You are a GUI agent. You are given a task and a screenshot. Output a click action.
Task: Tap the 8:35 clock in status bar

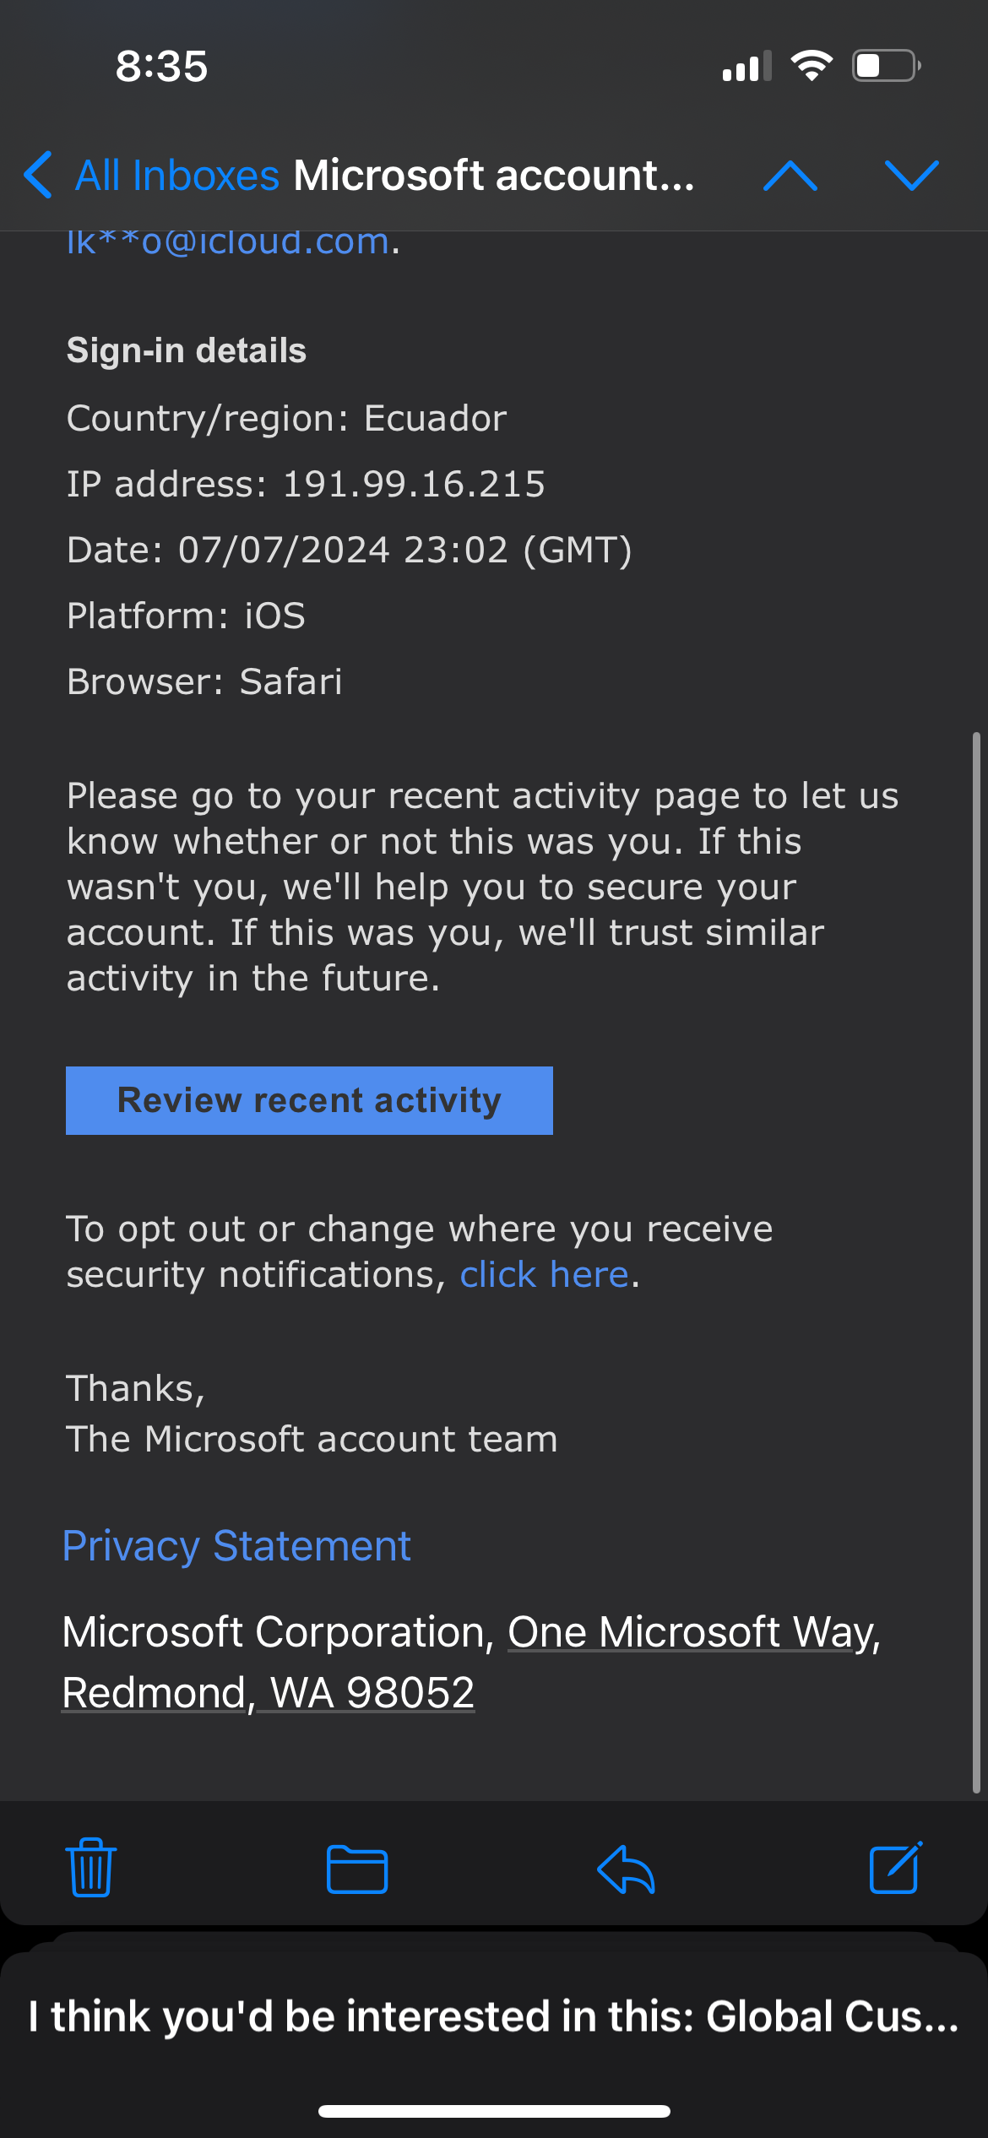tap(161, 66)
